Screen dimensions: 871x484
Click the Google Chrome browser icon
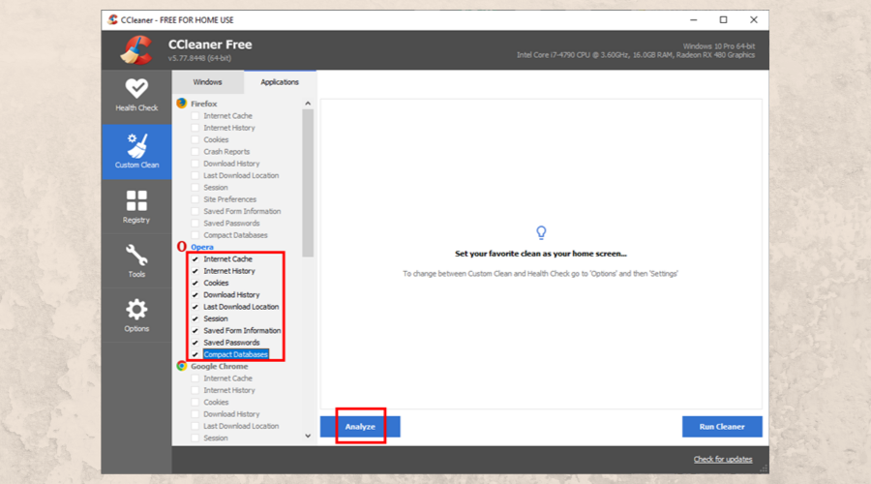(182, 366)
